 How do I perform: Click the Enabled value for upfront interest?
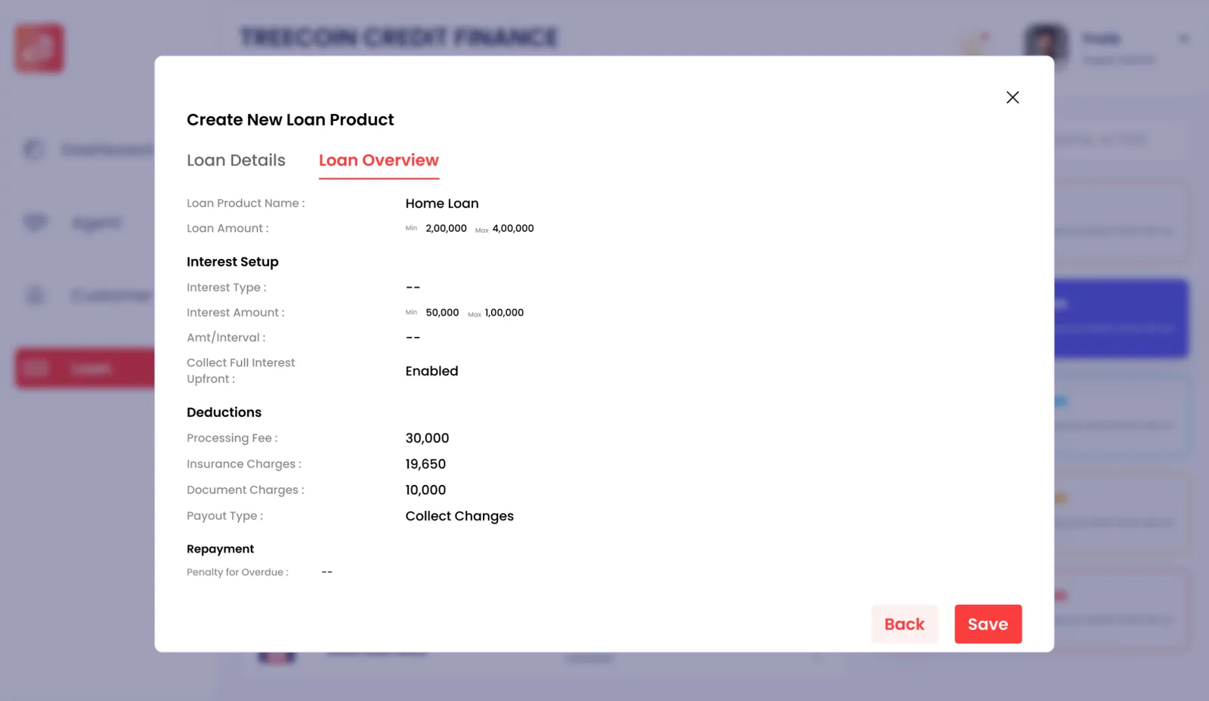coord(431,371)
